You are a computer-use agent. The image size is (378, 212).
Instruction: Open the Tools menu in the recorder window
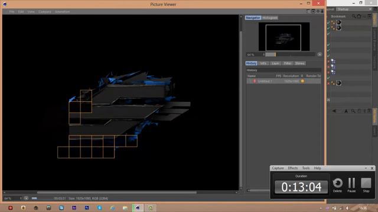[306, 168]
